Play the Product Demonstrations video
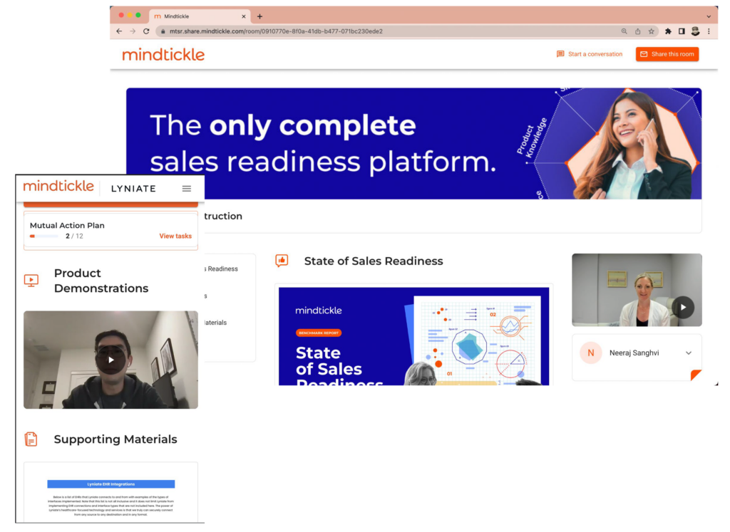The image size is (730, 532). pyautogui.click(x=110, y=360)
